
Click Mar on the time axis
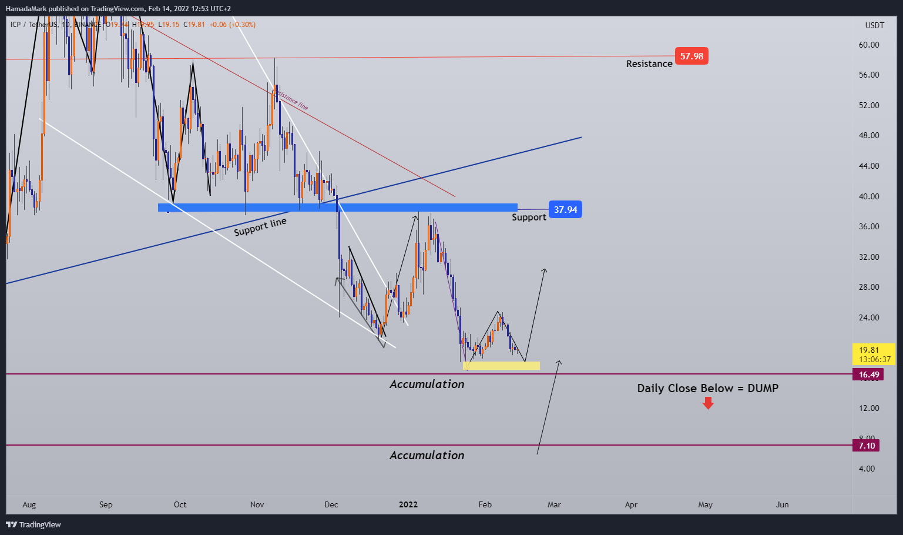[554, 504]
